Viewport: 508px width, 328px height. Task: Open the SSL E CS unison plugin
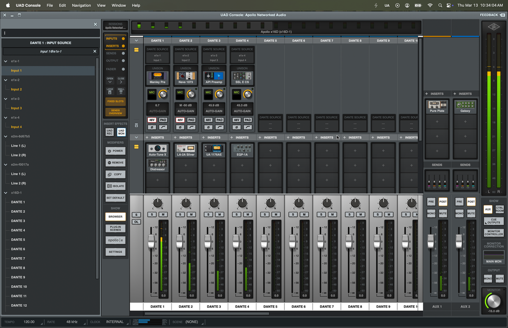click(242, 78)
